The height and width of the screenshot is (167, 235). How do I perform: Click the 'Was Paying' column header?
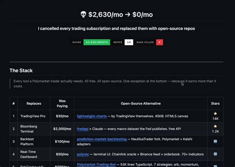62,103
